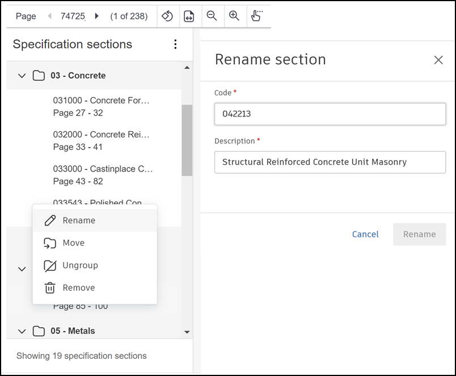Viewport: 456px width, 376px height.
Task: Click the rotate page icon in toolbar
Action: [167, 16]
